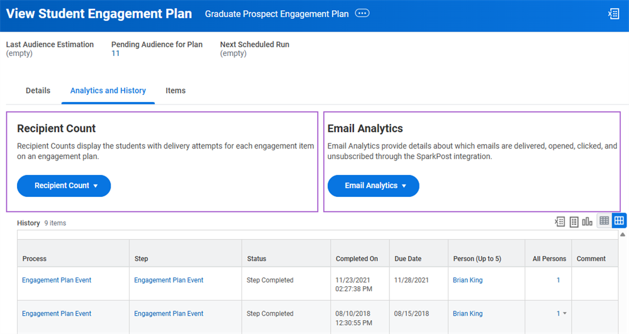Screen dimensions: 629x334
Task: Open History table filter/column settings icon
Action: 574,221
